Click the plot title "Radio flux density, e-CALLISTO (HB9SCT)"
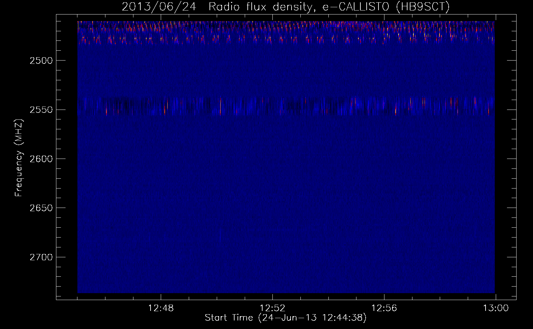Viewport: 533px width, 329px height. [329, 7]
